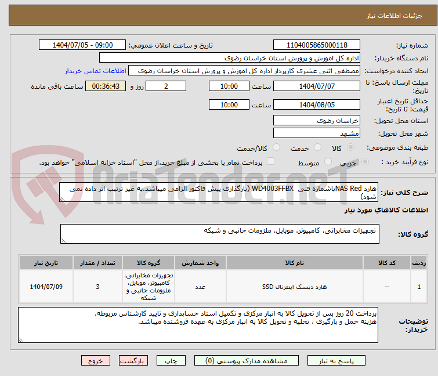Screen dimensions: 438x376
Task: Select the متوسط purchase type radio
Action: click(x=328, y=162)
